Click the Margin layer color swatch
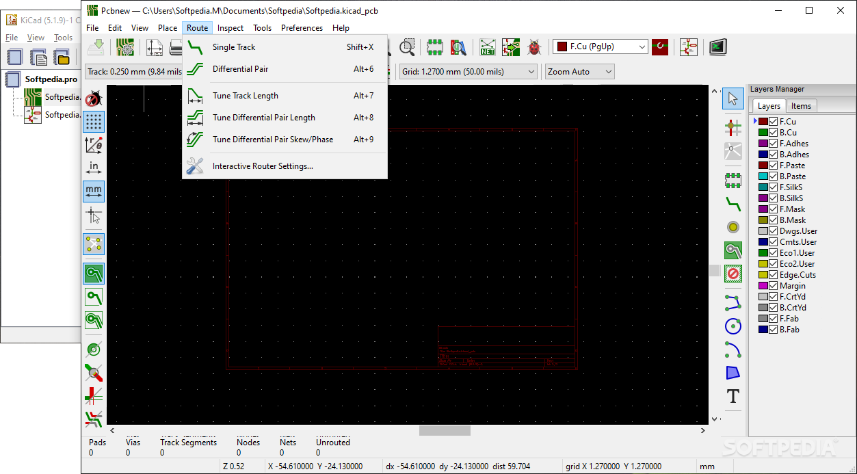Image resolution: width=857 pixels, height=474 pixels. point(763,286)
